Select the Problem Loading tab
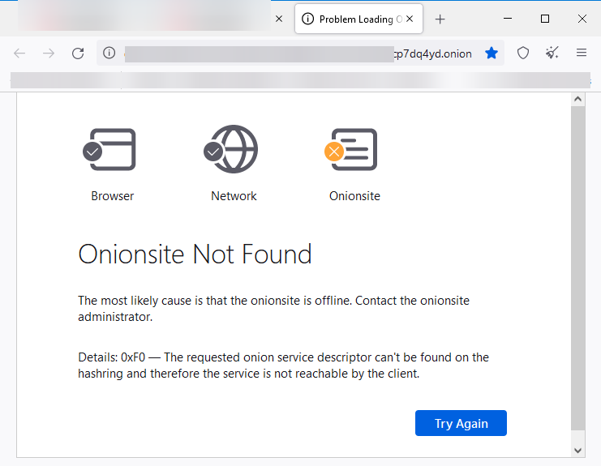The height and width of the screenshot is (466, 601). [357, 19]
